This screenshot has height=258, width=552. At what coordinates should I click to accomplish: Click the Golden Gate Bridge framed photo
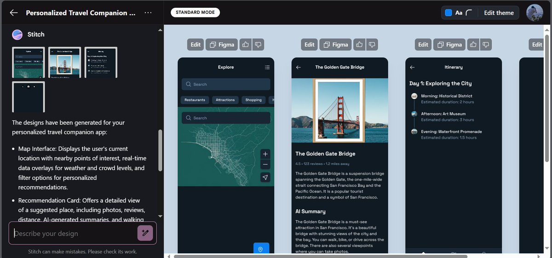[x=339, y=111]
